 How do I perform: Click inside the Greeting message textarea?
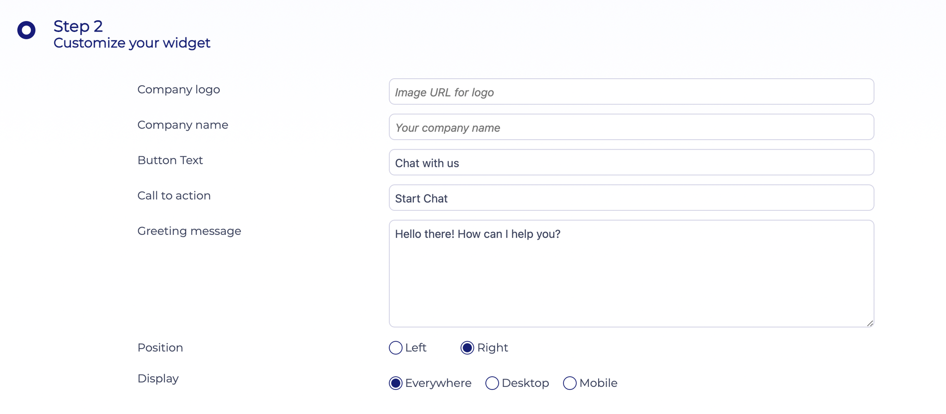pos(631,274)
